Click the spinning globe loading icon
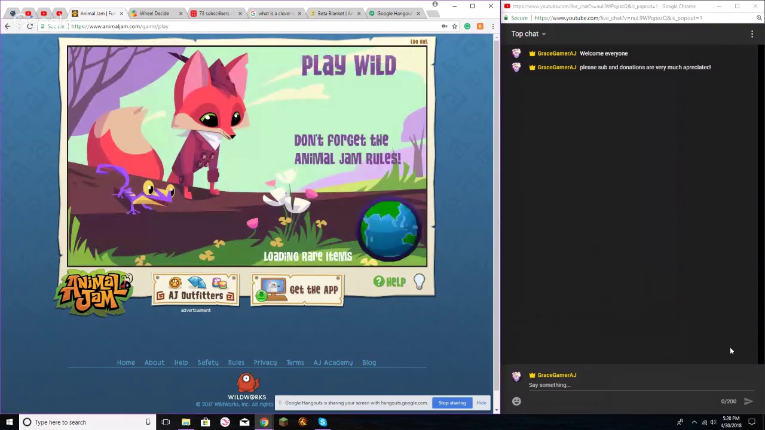Viewport: 765px width, 430px height. click(389, 230)
